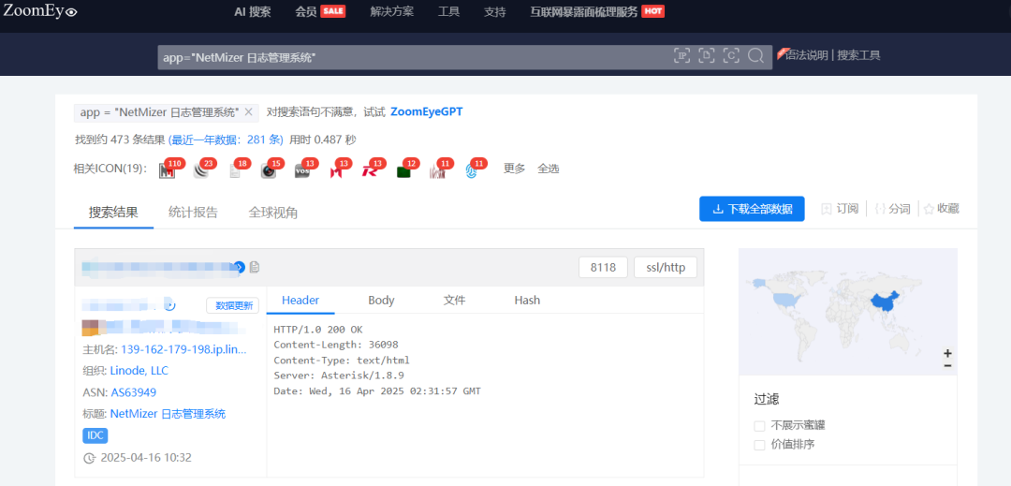The width and height of the screenshot is (1011, 486).
Task: Click the ZoomEye logo
Action: point(40,11)
